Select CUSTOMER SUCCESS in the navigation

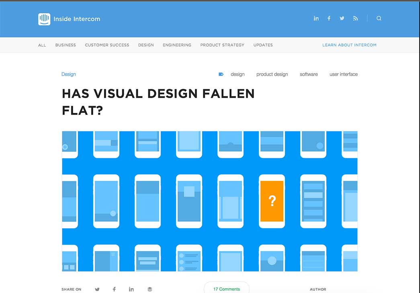point(107,45)
